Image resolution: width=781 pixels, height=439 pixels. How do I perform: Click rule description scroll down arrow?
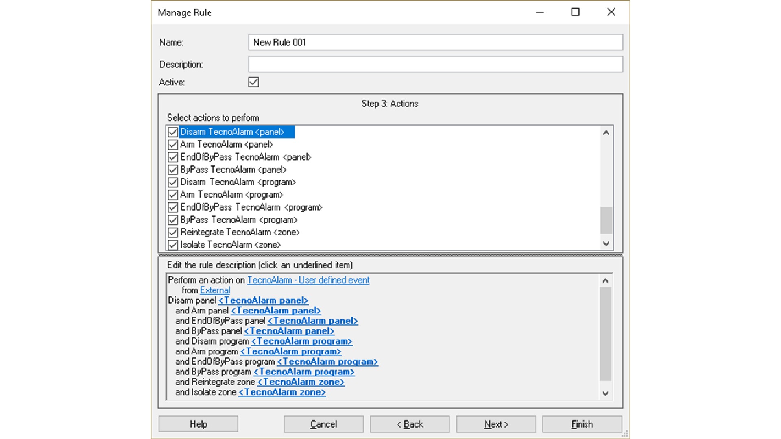coord(605,393)
